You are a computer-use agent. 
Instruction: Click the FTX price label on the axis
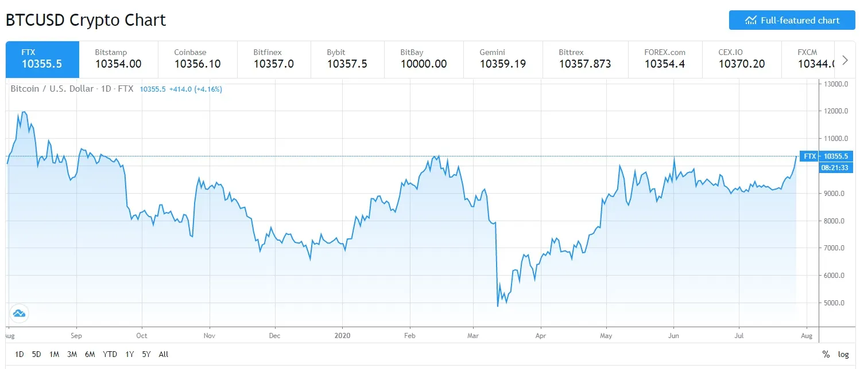(x=827, y=156)
